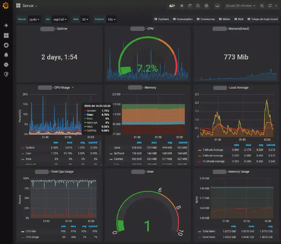Open Explore via the compass sidebar icon
Viewport: 281px width, 244px height.
pos(6,45)
